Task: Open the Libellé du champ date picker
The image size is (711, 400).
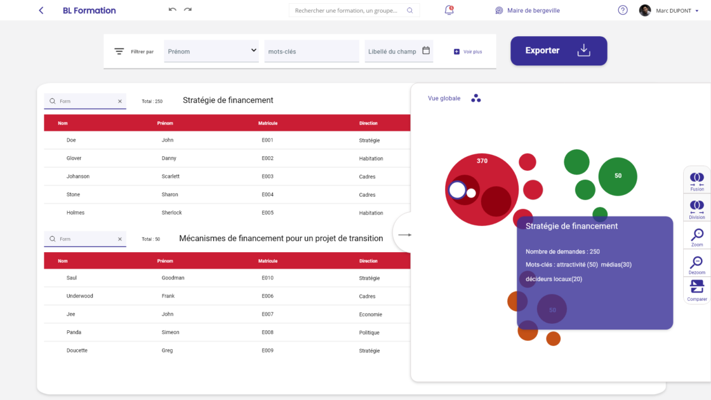Action: pos(426,51)
